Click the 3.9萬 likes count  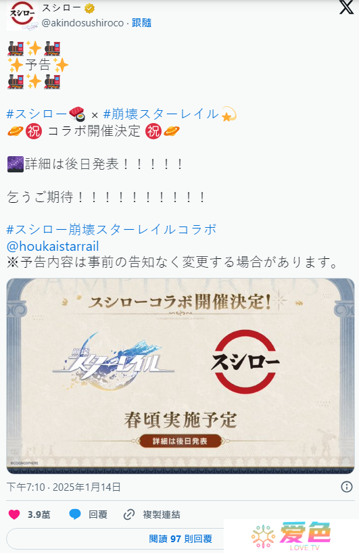[x=39, y=514]
